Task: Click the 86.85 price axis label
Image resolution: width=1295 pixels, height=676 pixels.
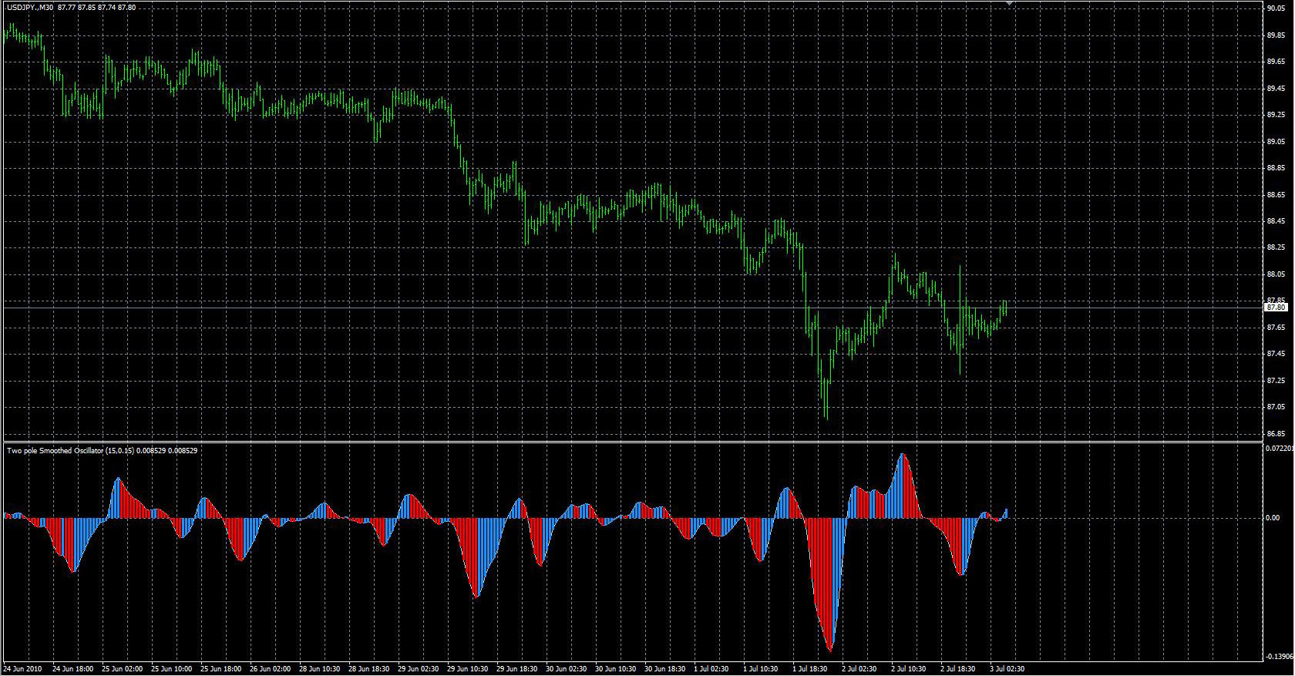Action: pyautogui.click(x=1276, y=434)
